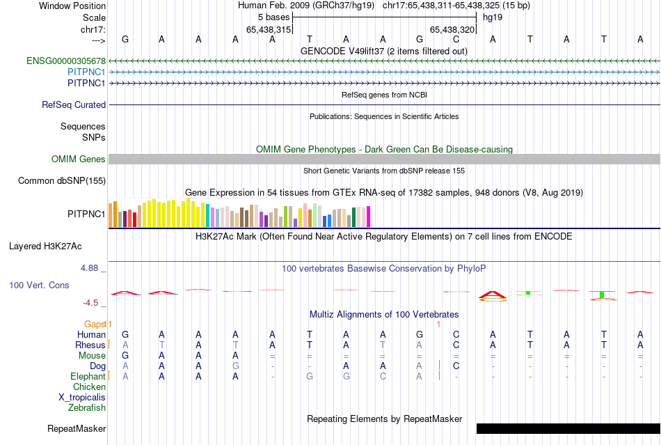Click 'GENCODE V49lift37 (2 items filtered out)' title

click(384, 52)
